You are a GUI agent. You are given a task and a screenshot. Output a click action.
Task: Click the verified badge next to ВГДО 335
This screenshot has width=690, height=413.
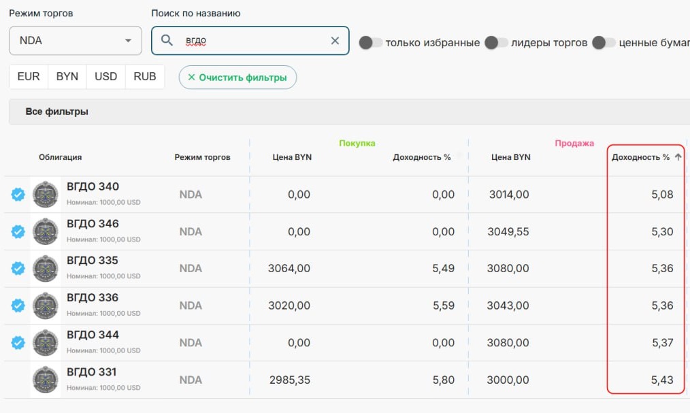click(18, 268)
